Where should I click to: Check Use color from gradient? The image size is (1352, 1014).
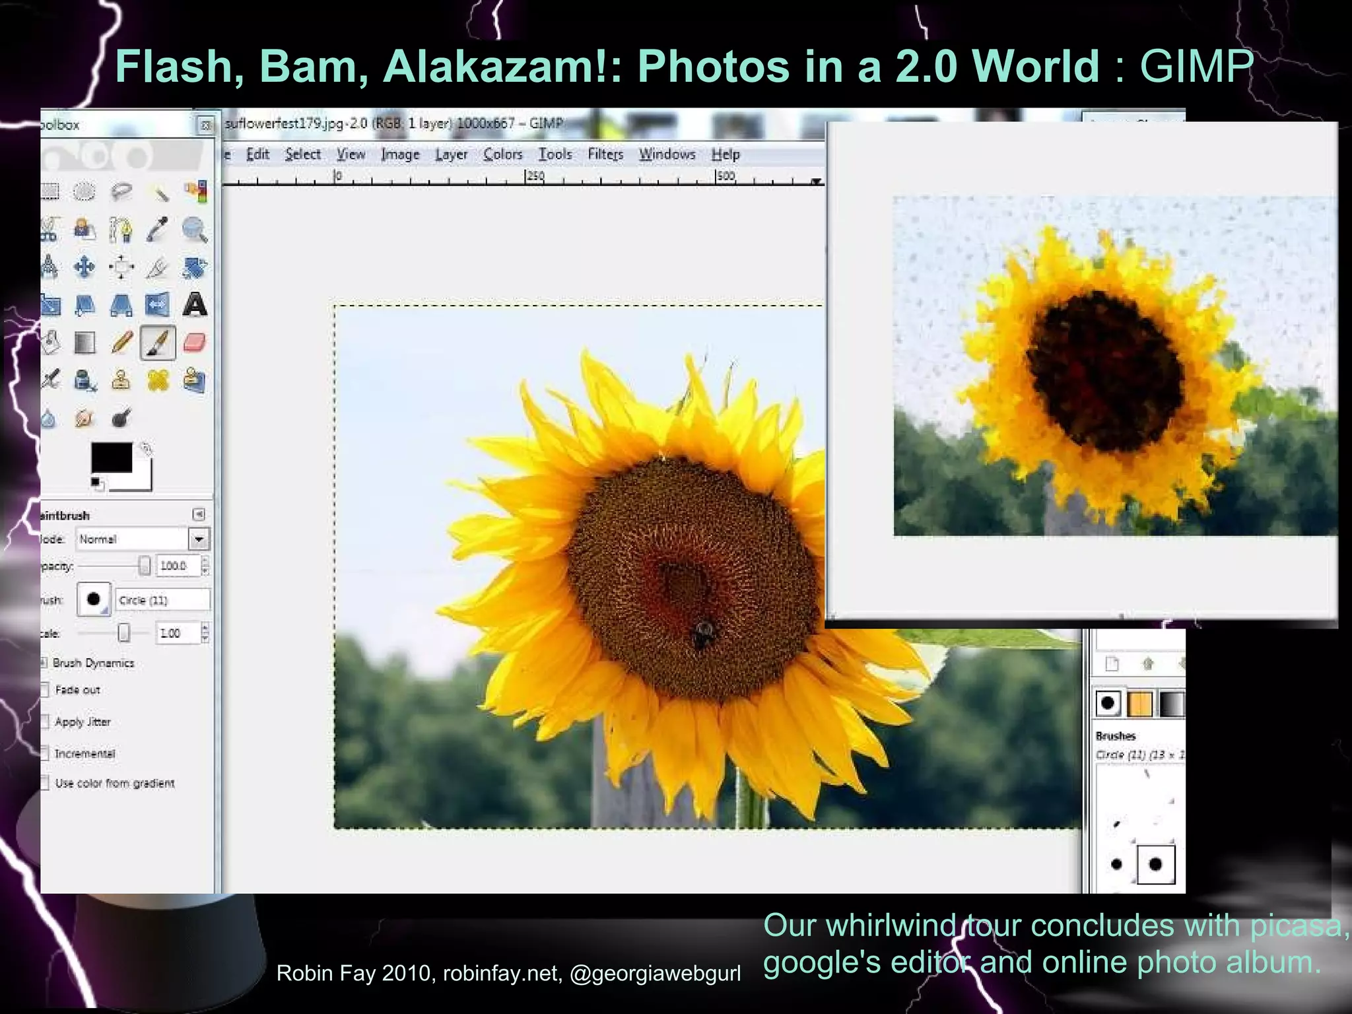click(x=45, y=783)
